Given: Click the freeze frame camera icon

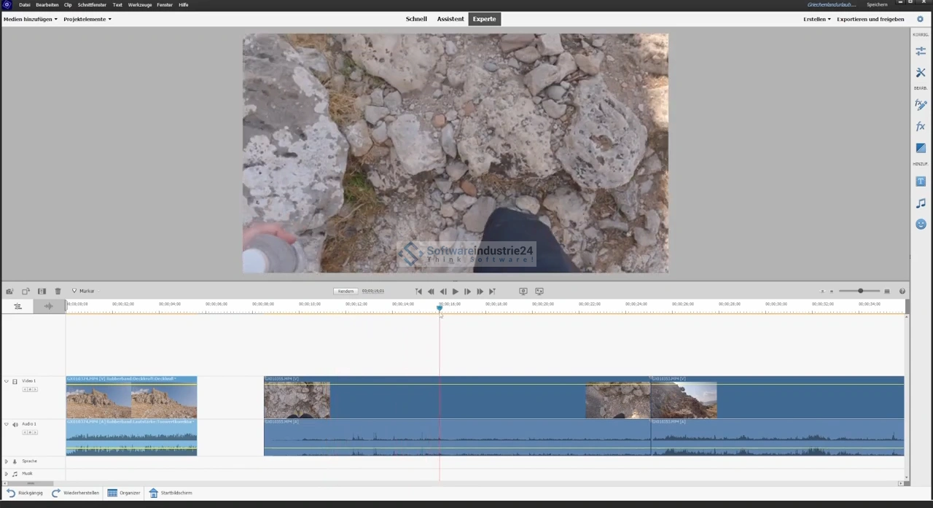Looking at the screenshot, I should (9, 292).
